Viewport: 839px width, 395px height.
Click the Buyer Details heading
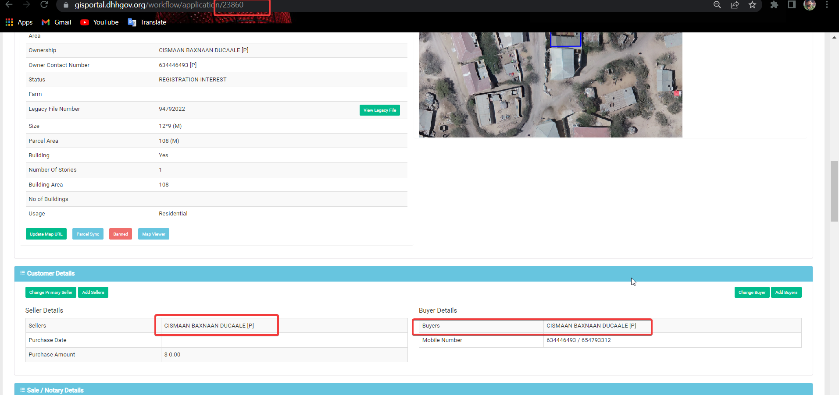(x=438, y=310)
